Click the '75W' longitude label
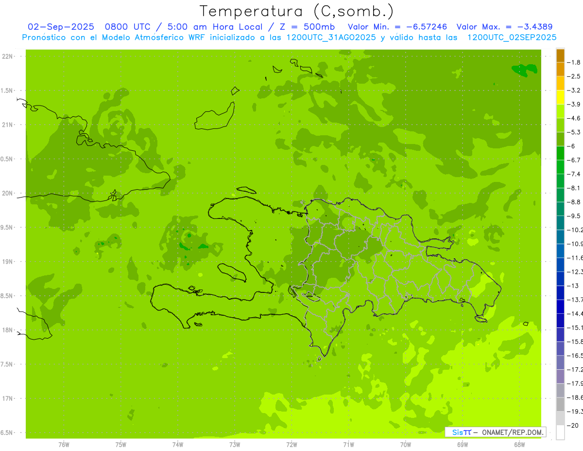Viewport: 583px width, 451px height. [x=121, y=445]
